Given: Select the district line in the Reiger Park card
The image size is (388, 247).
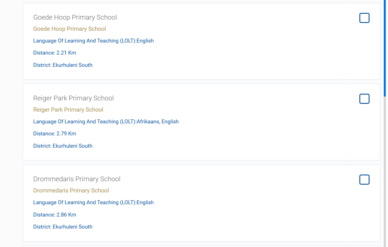Looking at the screenshot, I should tap(63, 146).
